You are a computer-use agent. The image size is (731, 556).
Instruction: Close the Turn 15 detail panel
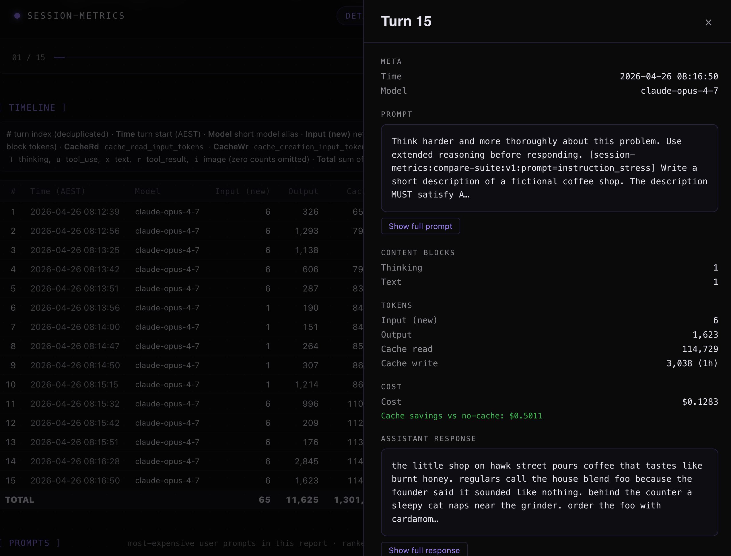point(708,23)
